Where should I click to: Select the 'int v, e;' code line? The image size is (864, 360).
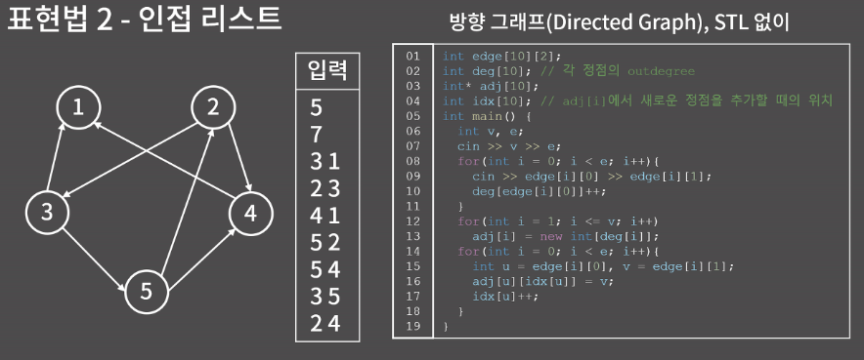[491, 132]
